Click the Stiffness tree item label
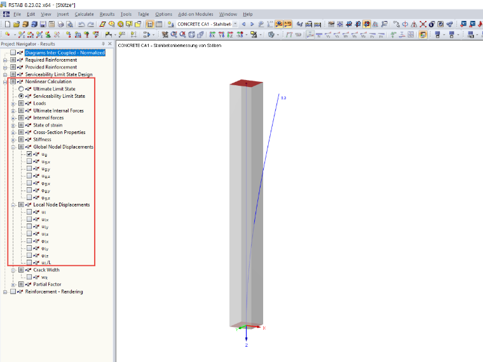Viewport: 483px width, 362px height. (x=42, y=140)
